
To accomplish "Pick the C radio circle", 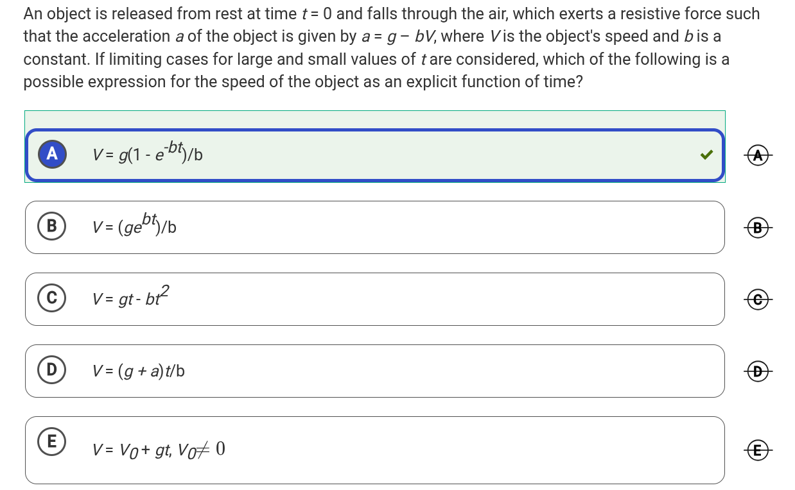I will coord(52,298).
